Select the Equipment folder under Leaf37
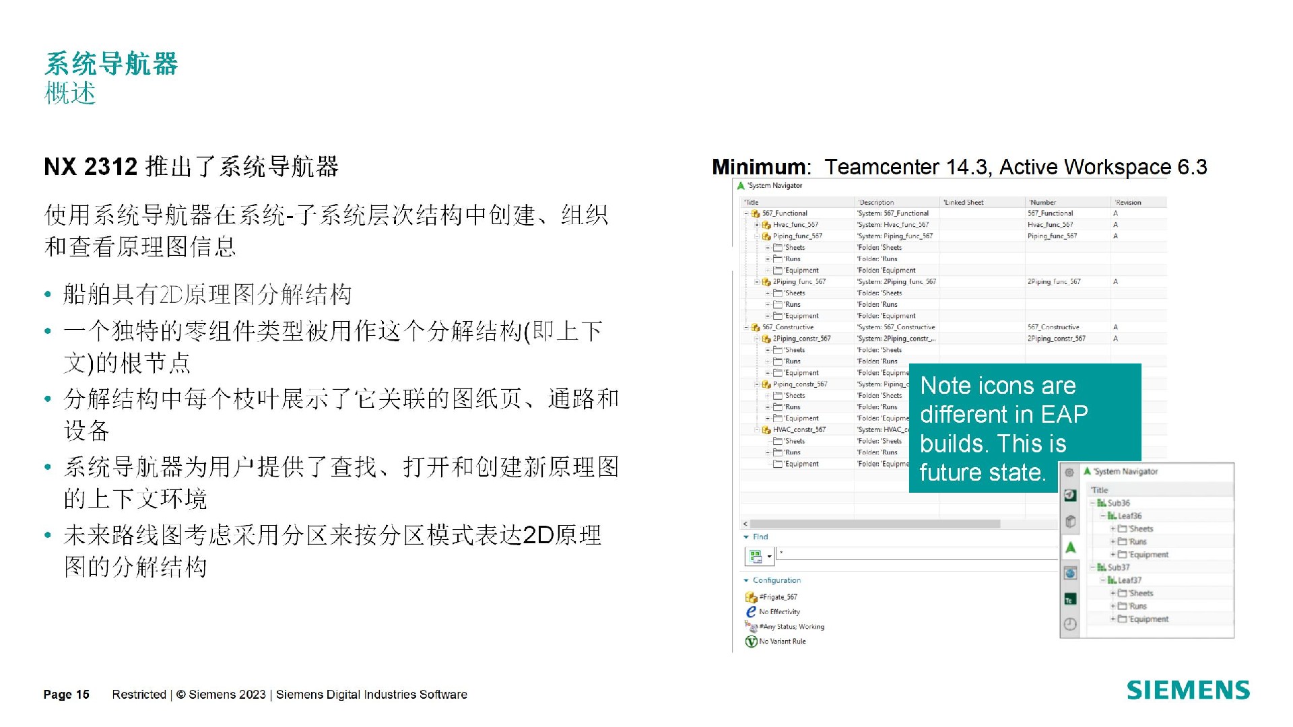The height and width of the screenshot is (727, 1293). (1143, 619)
